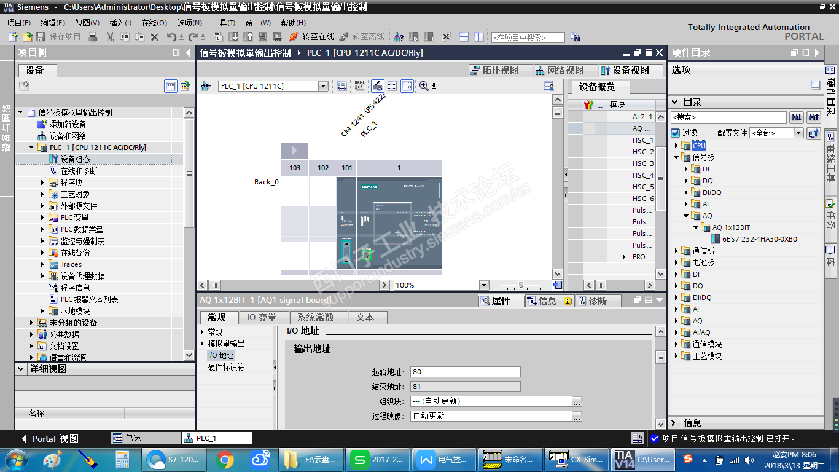
Task: Click the Split editor vertically icon
Action: pyautogui.click(x=478, y=37)
